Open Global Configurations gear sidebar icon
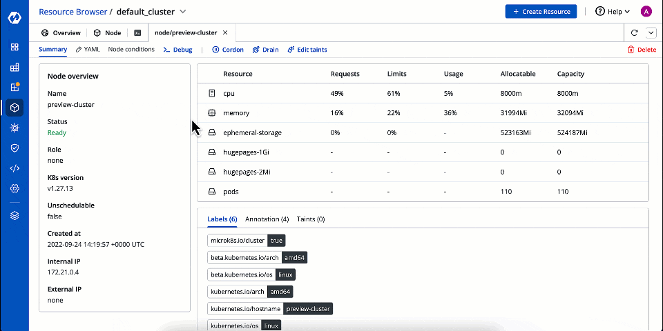 tap(15, 188)
